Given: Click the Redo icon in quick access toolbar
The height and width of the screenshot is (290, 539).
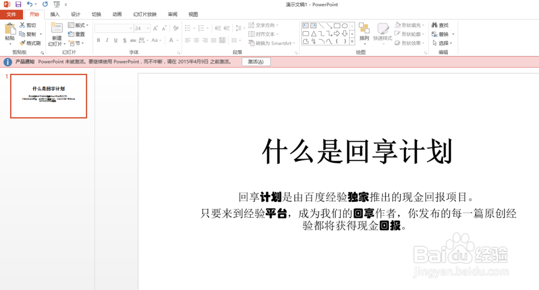Looking at the screenshot, I should point(45,4).
